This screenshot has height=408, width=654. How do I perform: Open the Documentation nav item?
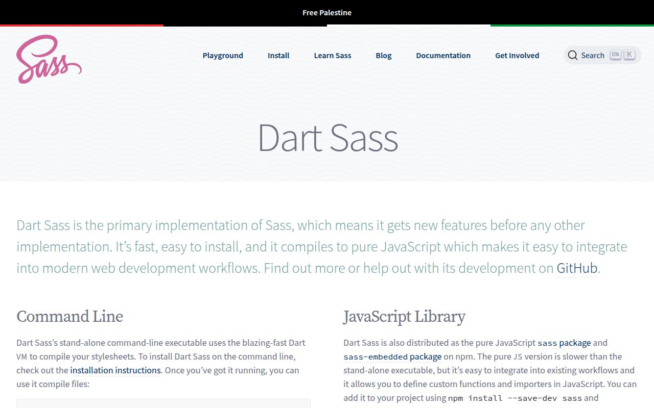(443, 56)
